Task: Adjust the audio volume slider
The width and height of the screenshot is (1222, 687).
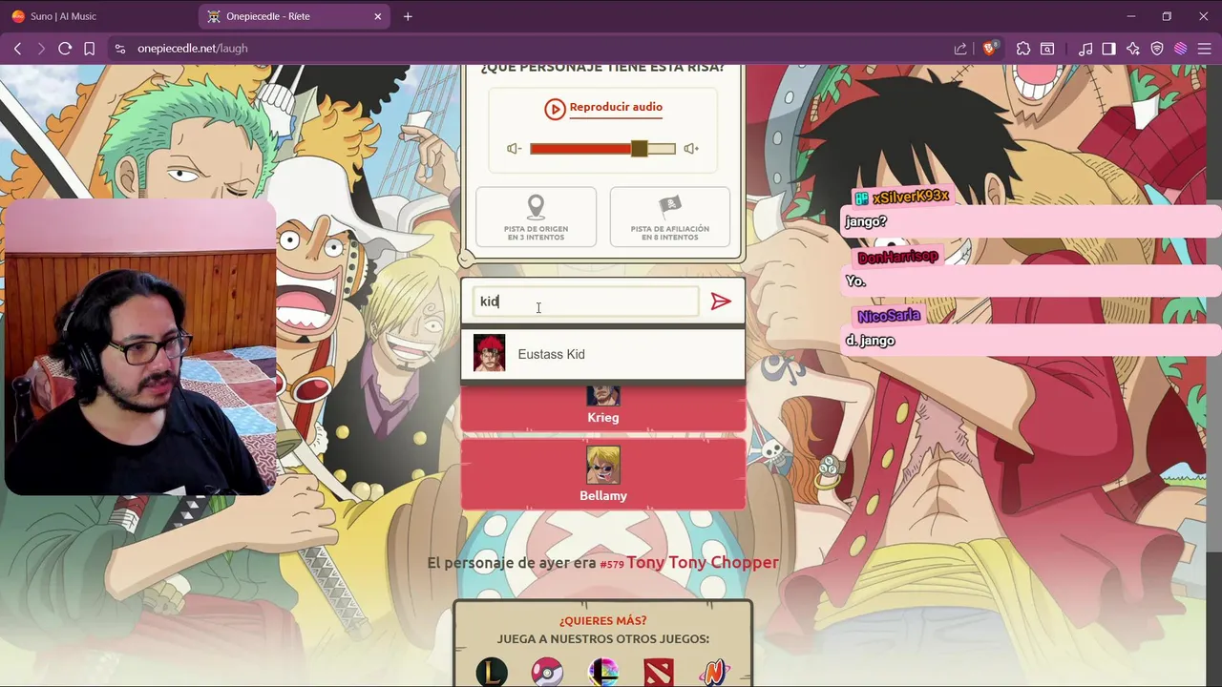Action: (602, 149)
